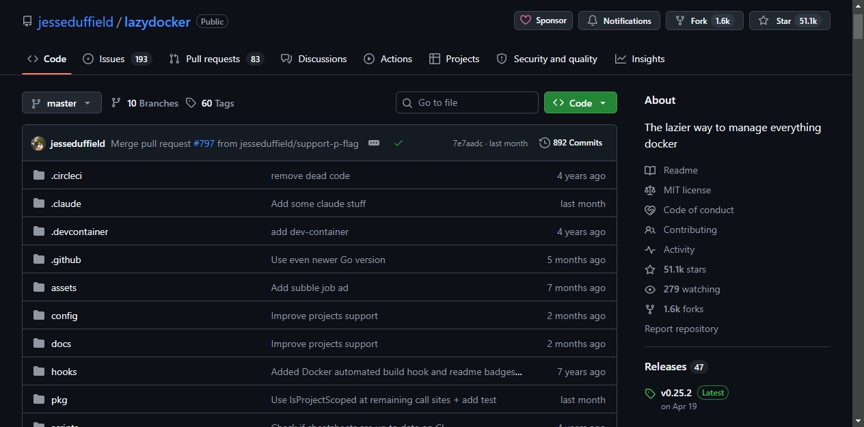Open the .circleci folder
This screenshot has width=864, height=427.
[66, 176]
